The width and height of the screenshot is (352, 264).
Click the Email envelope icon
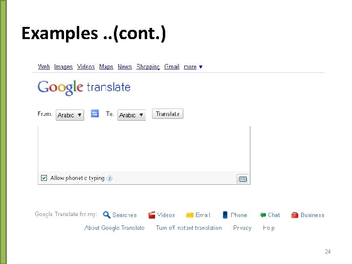pyautogui.click(x=190, y=215)
